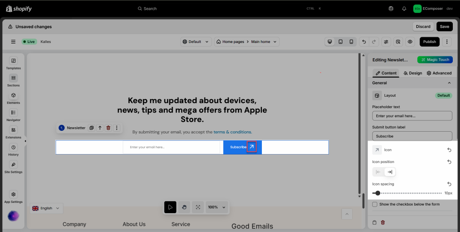The width and height of the screenshot is (460, 232).
Task: Switch to the Advanced tab
Action: click(x=439, y=73)
